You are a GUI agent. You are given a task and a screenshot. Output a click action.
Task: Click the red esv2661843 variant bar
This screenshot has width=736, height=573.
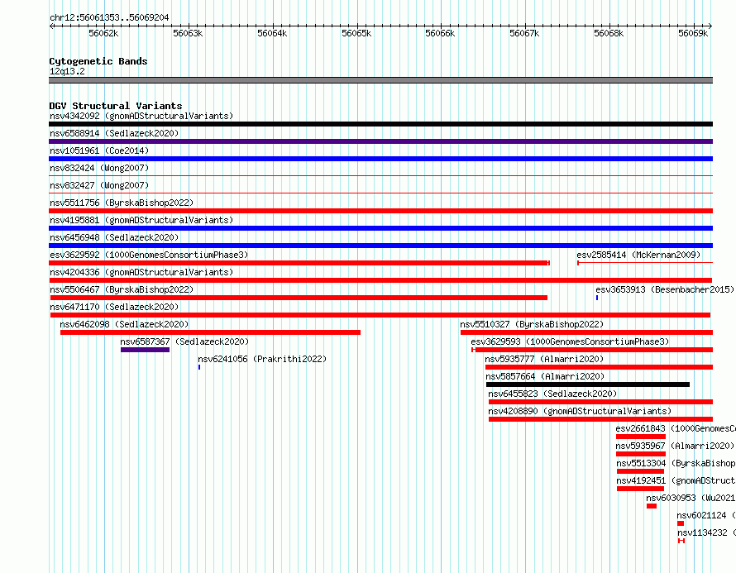click(641, 437)
